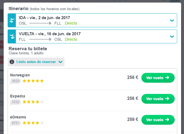Click Ver vuelo for Norwegian
This screenshot has width=184, height=134.
click(158, 78)
